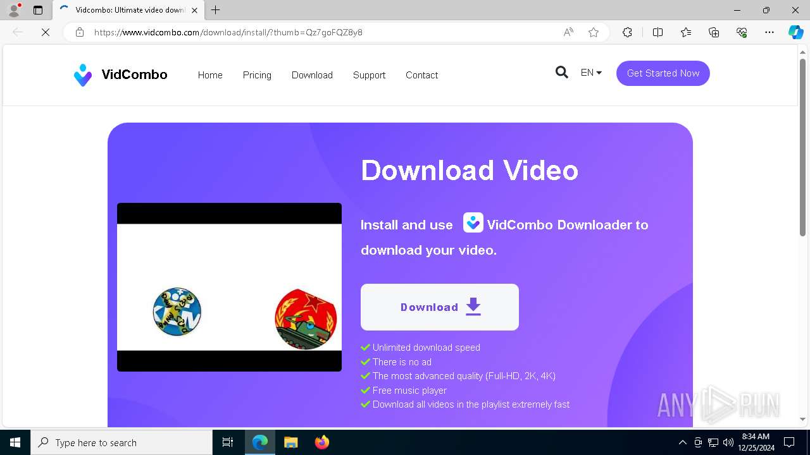Click the Get Started Now button

click(663, 73)
